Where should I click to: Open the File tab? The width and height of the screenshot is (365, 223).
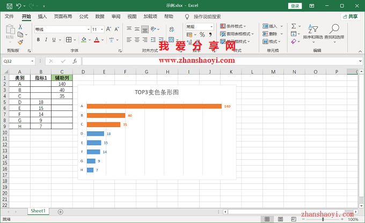9,17
